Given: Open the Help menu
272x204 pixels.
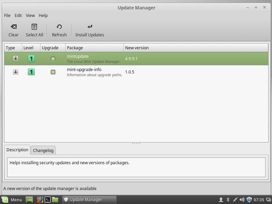Looking at the screenshot, I should point(43,15).
